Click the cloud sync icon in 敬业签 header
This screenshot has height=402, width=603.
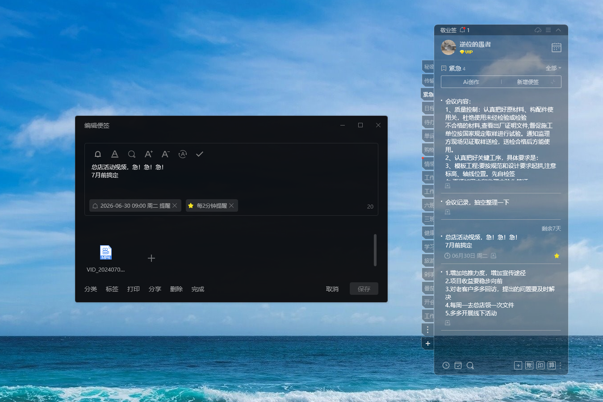[x=538, y=30]
